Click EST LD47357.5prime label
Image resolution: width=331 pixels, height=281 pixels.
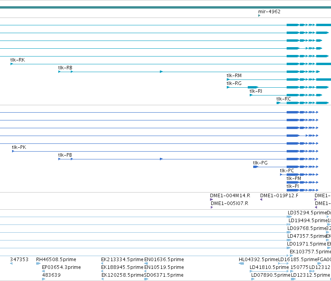(307, 236)
